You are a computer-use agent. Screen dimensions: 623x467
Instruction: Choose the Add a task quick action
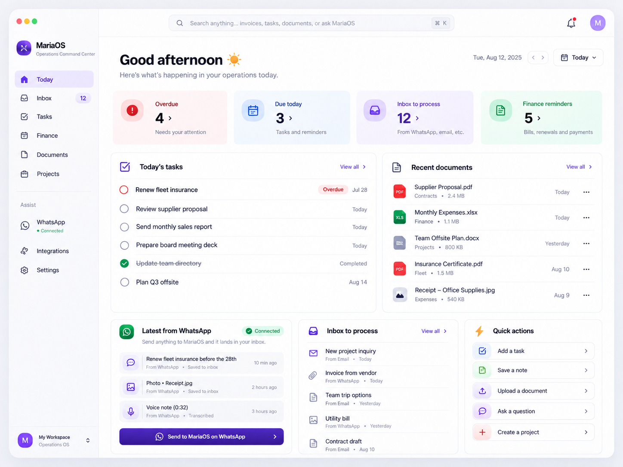click(534, 351)
